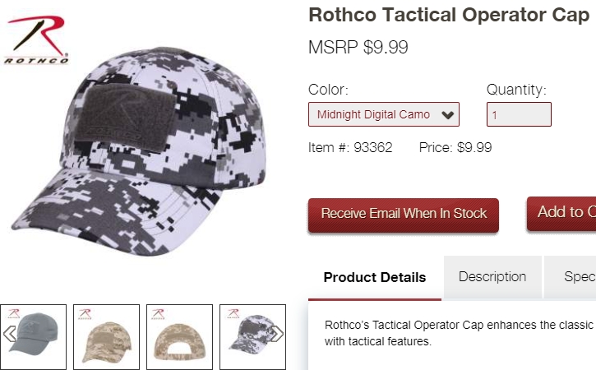This screenshot has width=596, height=370.
Task: Click the Rothco Tactical Operator Cap title
Action: click(448, 15)
